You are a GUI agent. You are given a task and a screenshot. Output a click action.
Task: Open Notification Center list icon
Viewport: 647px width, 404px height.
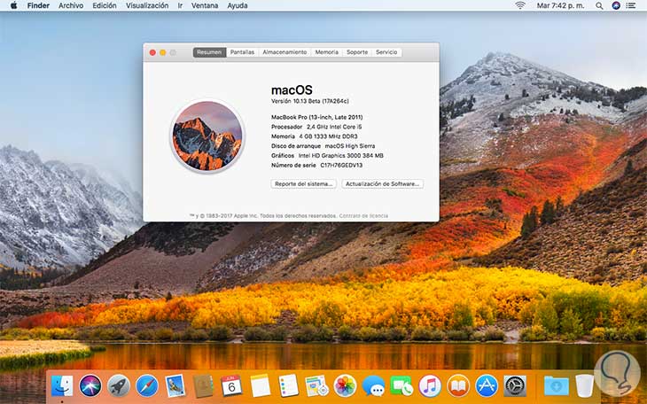point(631,6)
